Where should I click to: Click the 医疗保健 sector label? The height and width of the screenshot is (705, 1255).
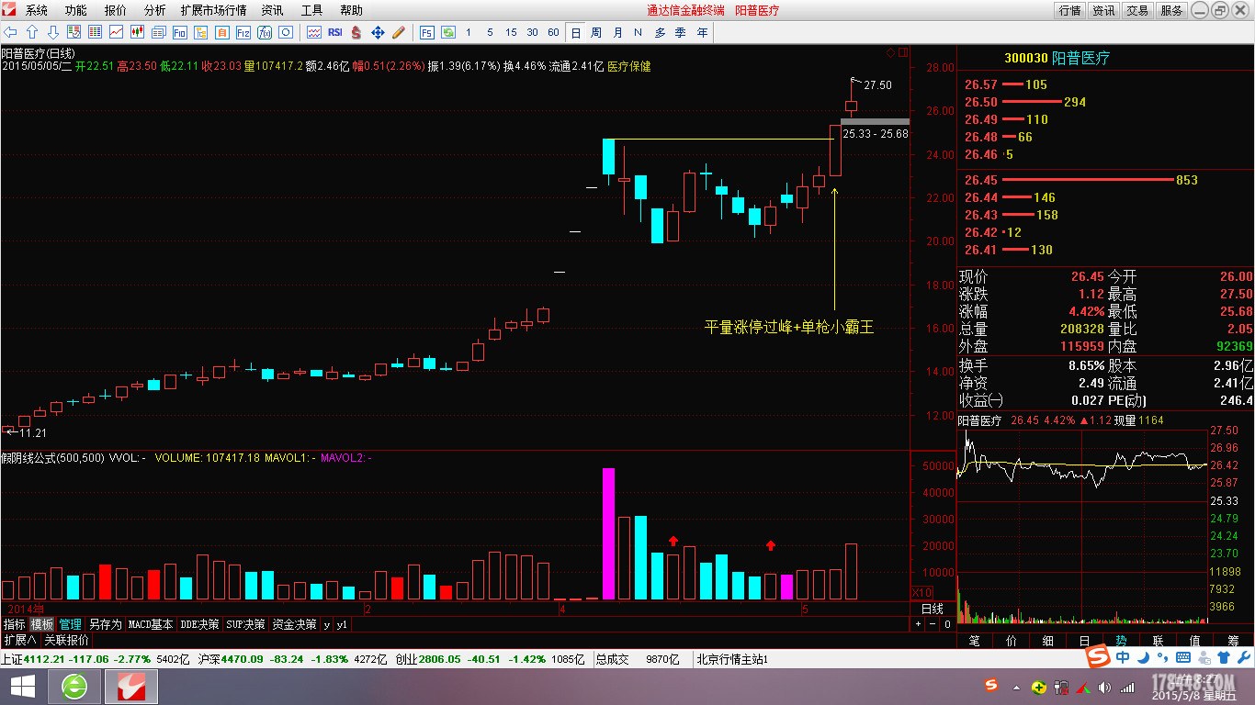click(x=628, y=67)
